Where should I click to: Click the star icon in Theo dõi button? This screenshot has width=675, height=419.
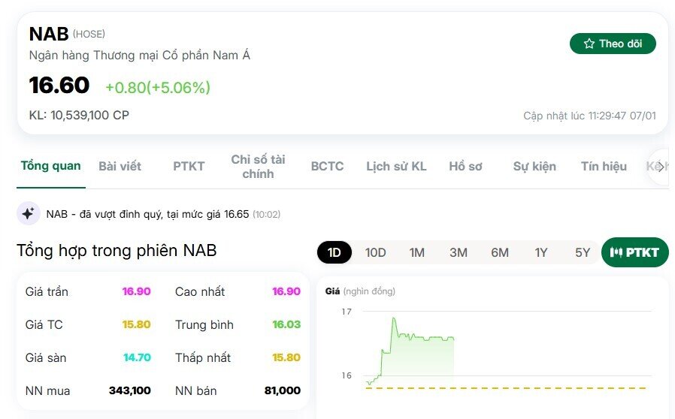coord(589,44)
